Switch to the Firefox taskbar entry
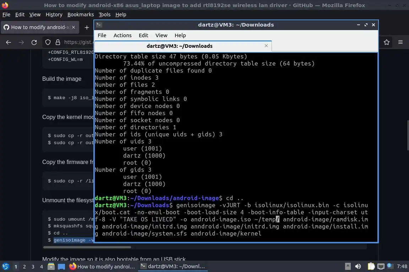This screenshot has height=272, width=409. [x=102, y=266]
